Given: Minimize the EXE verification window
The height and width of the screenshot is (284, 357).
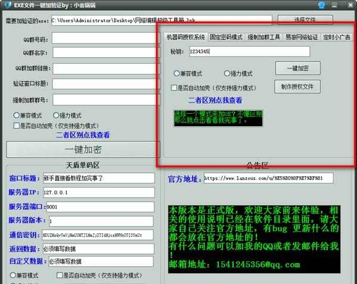Looking at the screenshot, I should tap(334, 5).
